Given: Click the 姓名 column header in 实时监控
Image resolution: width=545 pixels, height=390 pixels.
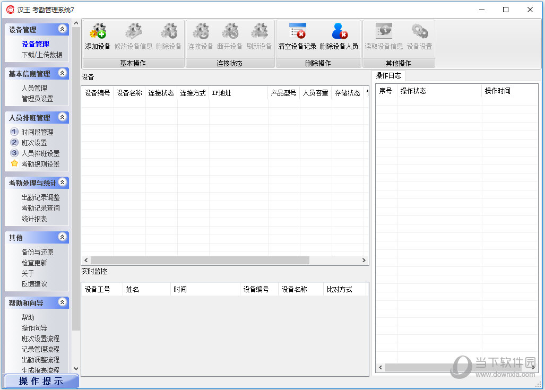Looking at the screenshot, I should pyautogui.click(x=146, y=290).
